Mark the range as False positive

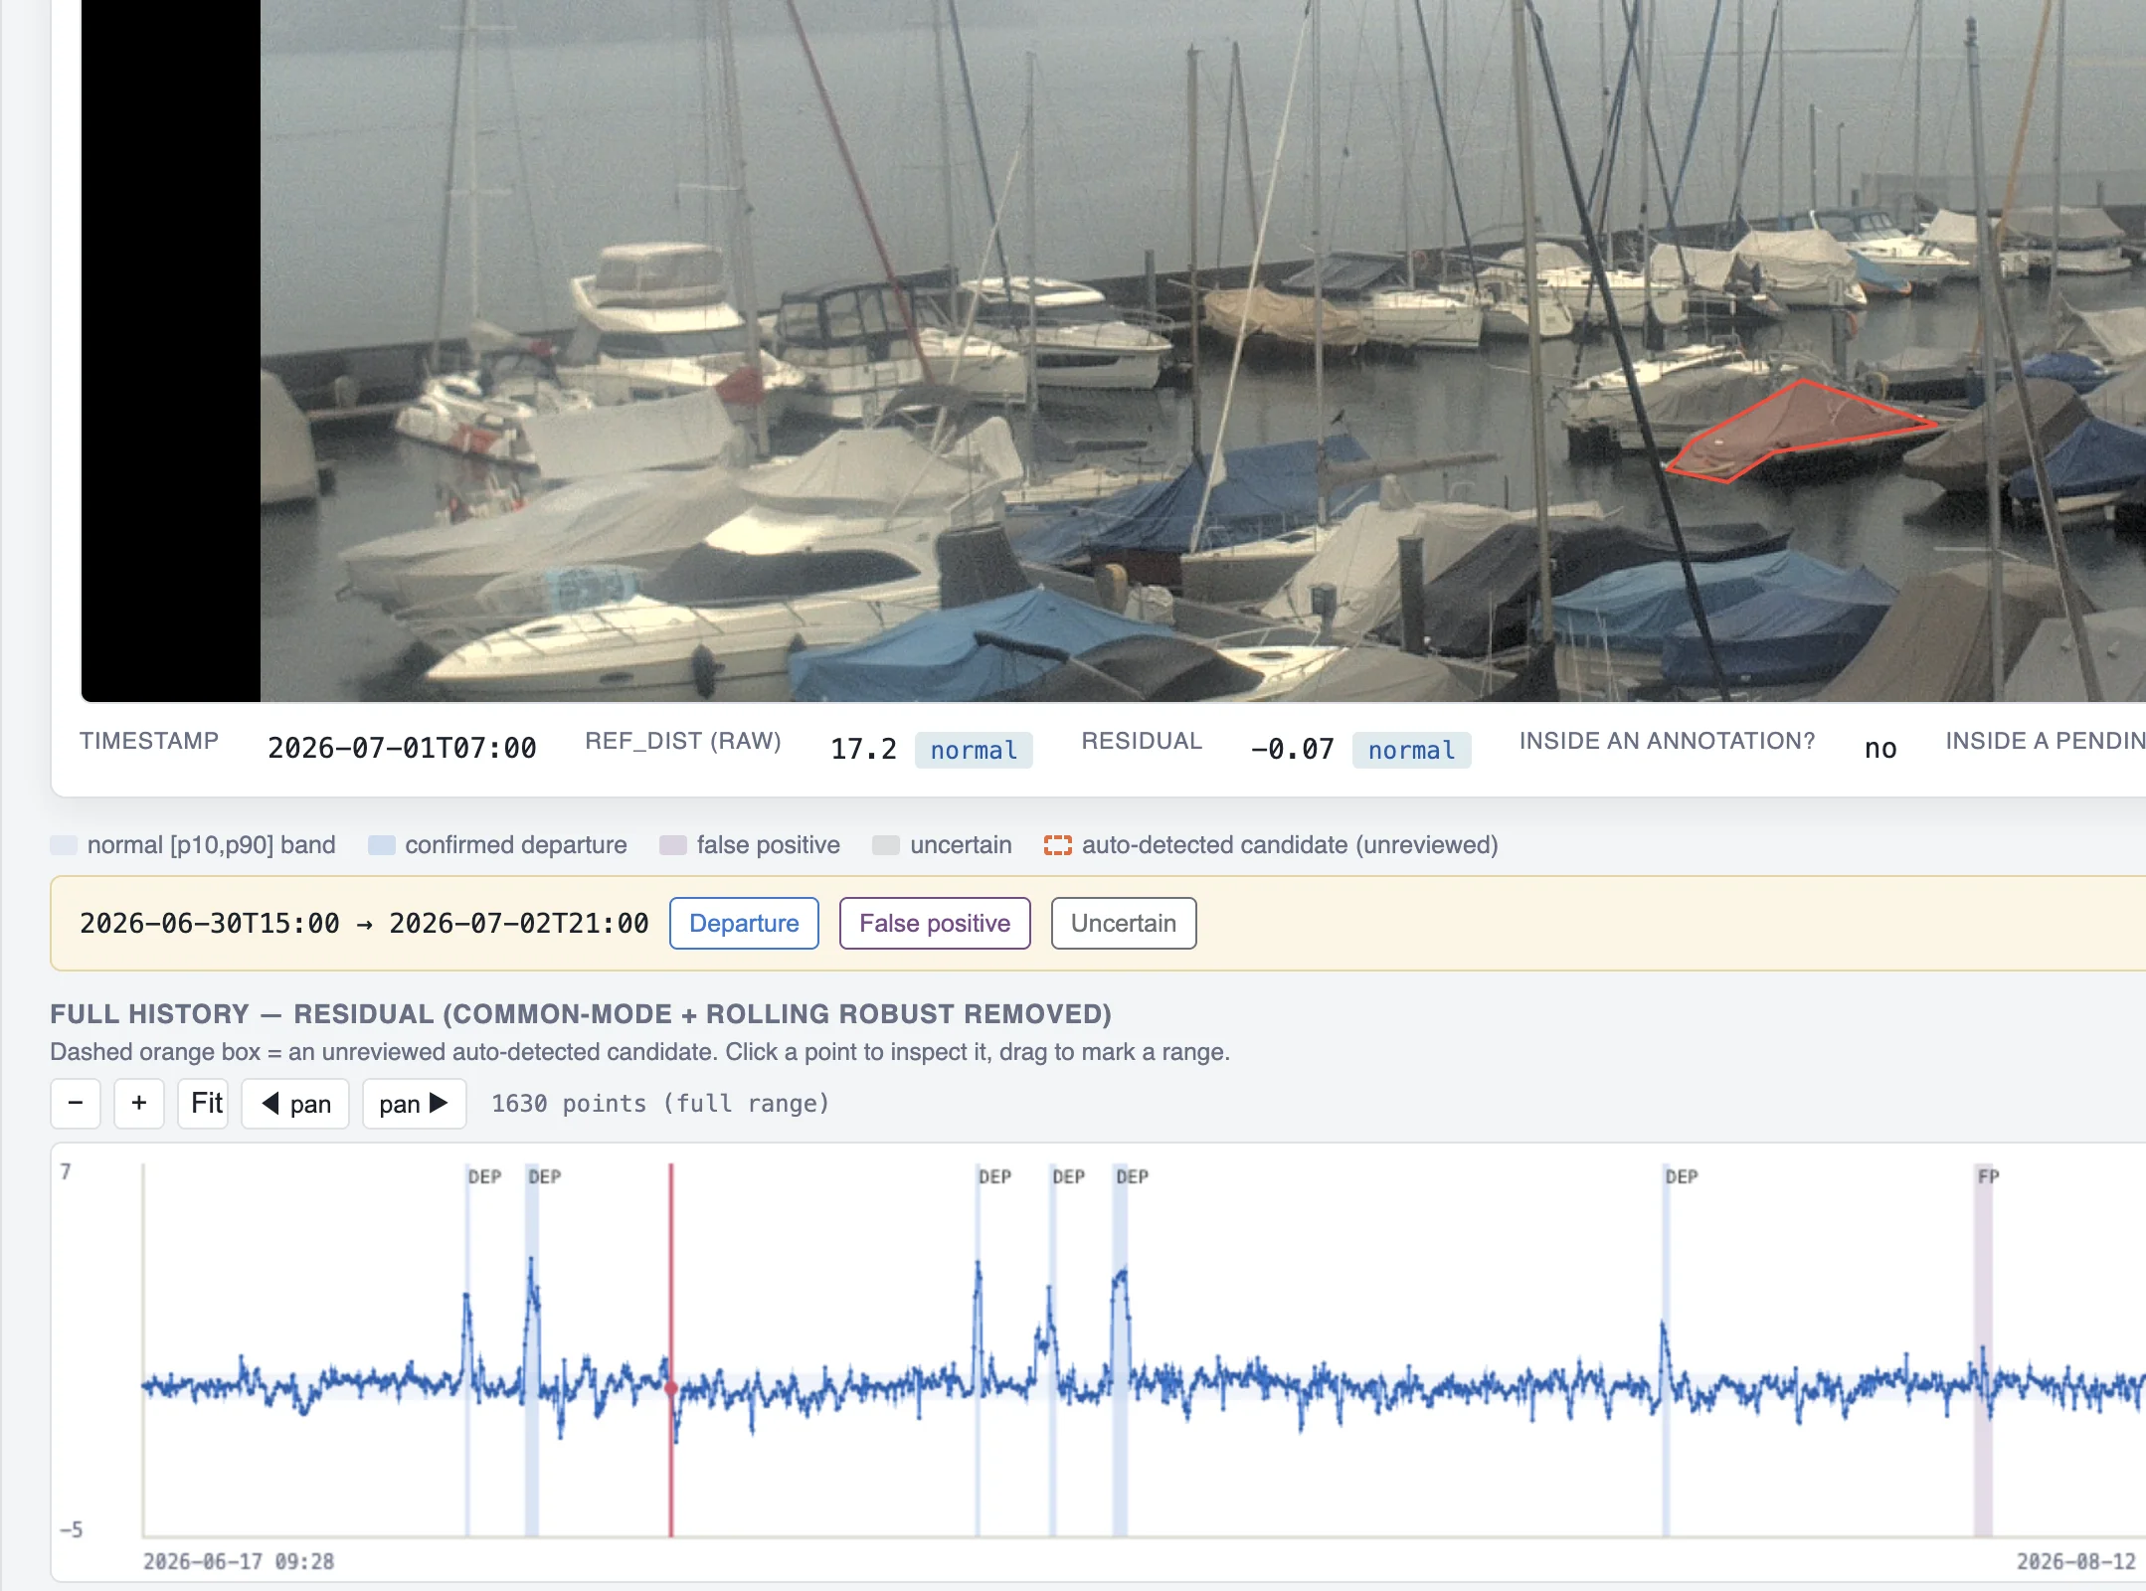point(935,923)
